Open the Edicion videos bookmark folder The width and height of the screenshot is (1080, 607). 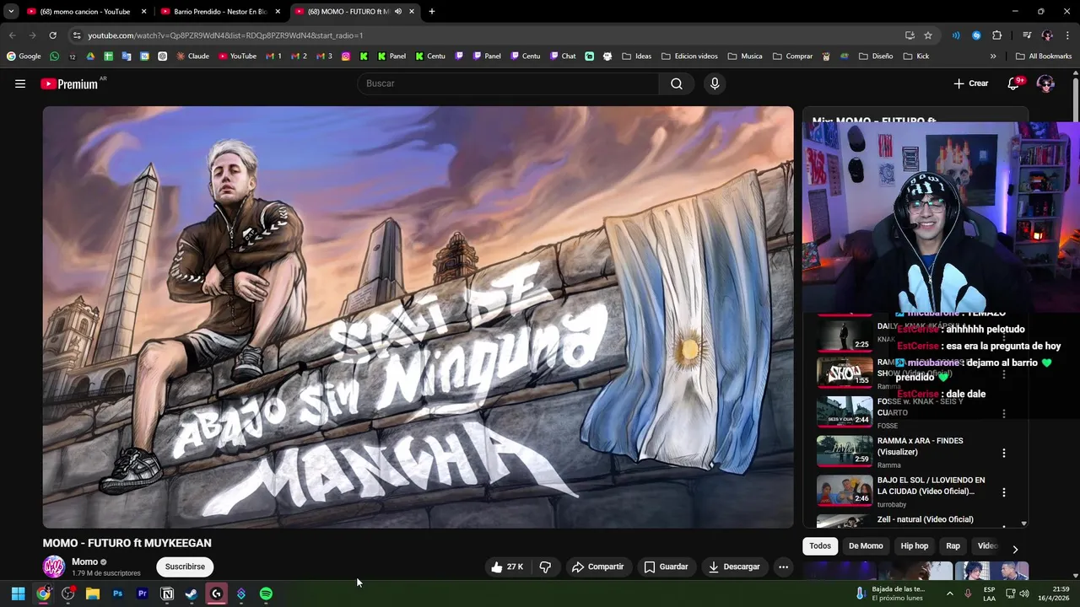coord(689,56)
